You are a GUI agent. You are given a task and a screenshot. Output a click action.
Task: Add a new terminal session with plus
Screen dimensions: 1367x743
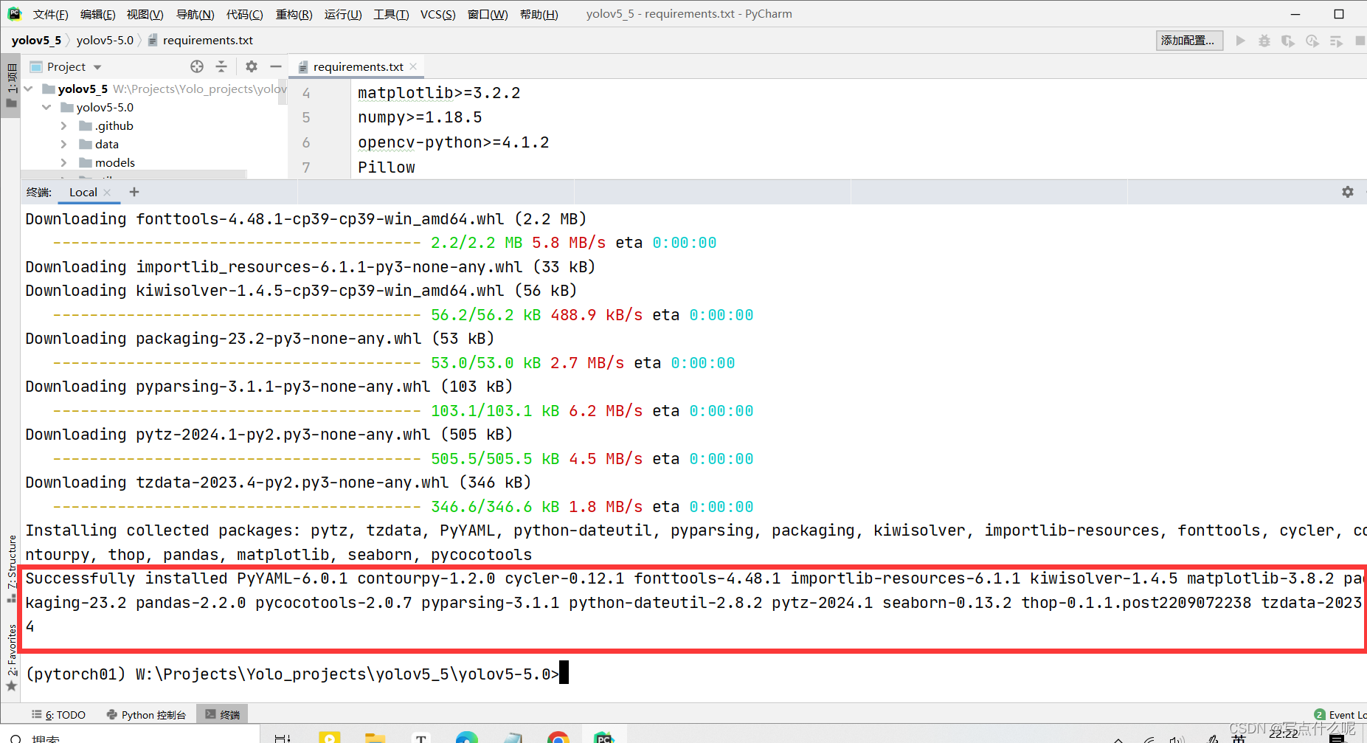tap(134, 192)
